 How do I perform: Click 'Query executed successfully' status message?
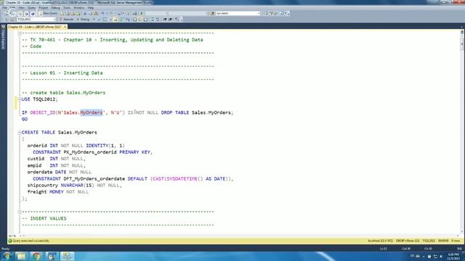[x=31, y=241]
